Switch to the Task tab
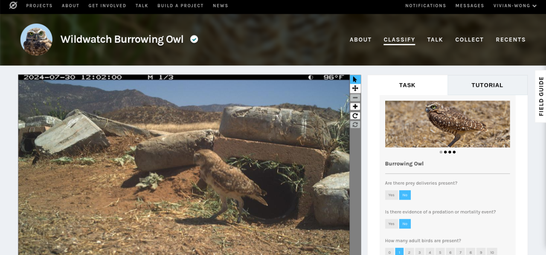Screen dimensions: 546x255 tap(407, 85)
